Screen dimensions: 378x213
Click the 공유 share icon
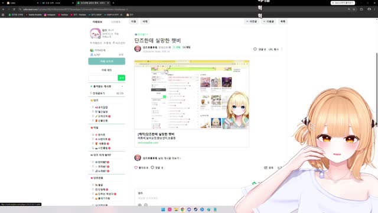(x=266, y=167)
